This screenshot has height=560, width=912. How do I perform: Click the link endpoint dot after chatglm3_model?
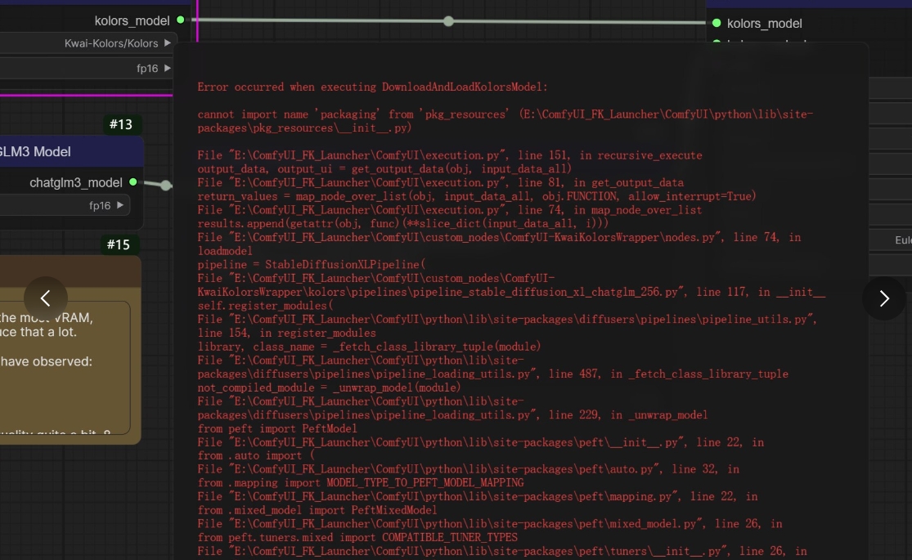pos(166,186)
